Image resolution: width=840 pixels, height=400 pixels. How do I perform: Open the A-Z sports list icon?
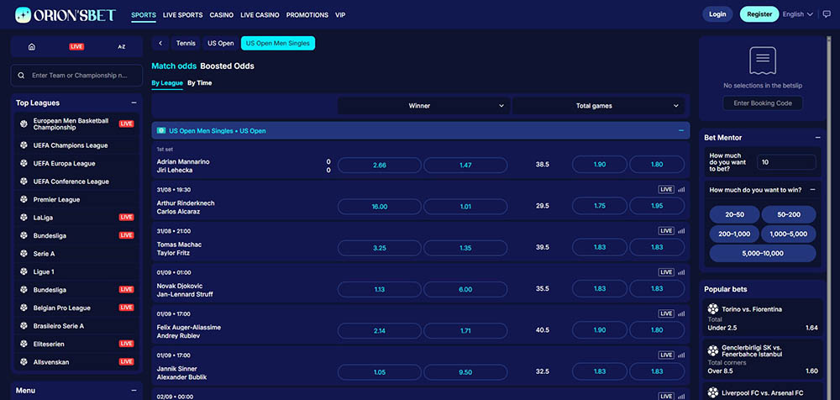point(122,47)
